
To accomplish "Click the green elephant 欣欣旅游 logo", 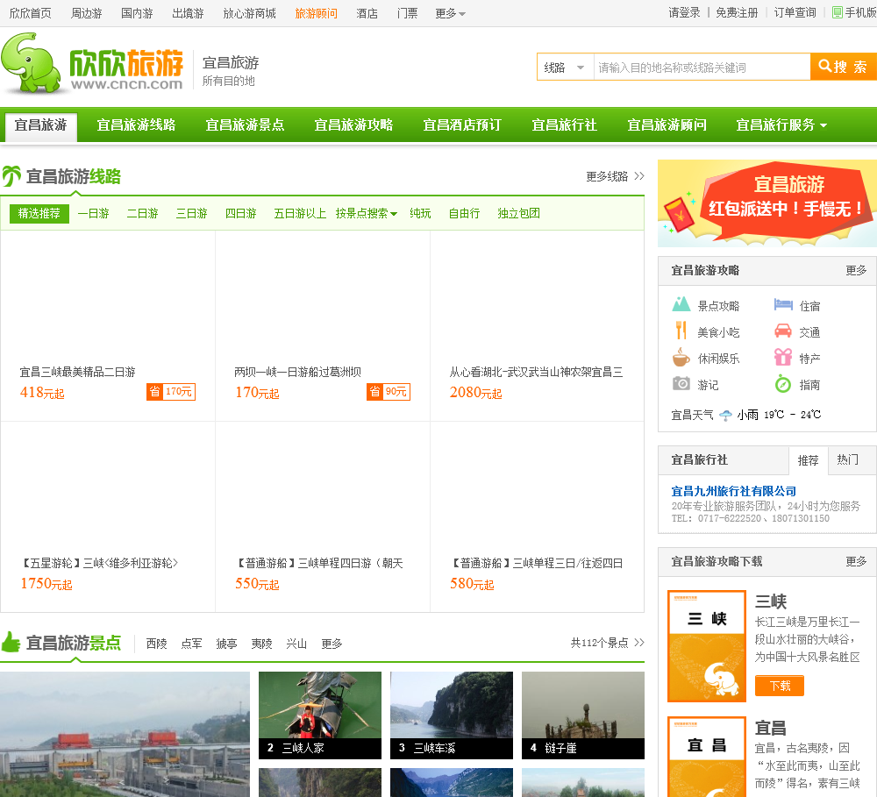I will [x=92, y=65].
